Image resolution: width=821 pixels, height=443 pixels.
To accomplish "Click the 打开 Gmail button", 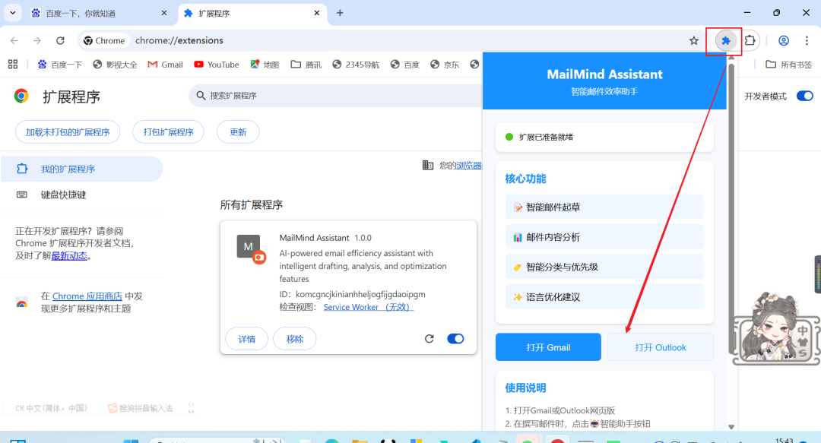I will point(548,347).
